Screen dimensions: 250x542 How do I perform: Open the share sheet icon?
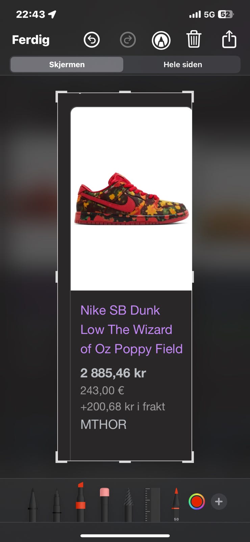(x=229, y=39)
